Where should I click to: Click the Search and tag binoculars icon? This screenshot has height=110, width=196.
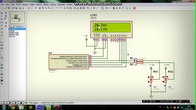pyautogui.click(x=107, y=8)
